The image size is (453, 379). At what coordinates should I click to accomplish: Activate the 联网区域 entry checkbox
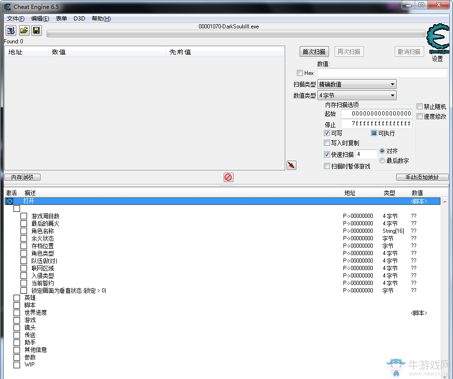[x=24, y=268]
